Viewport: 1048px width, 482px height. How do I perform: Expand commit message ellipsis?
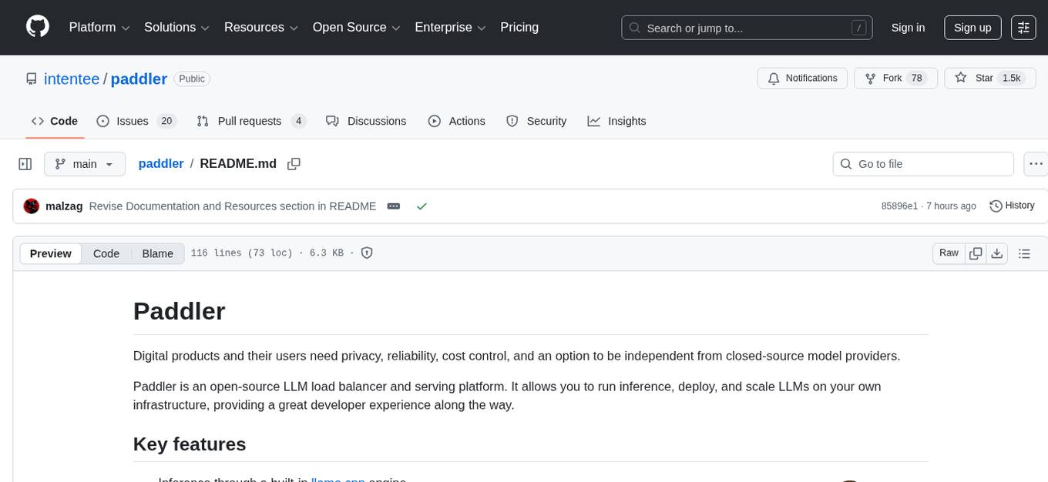[394, 206]
